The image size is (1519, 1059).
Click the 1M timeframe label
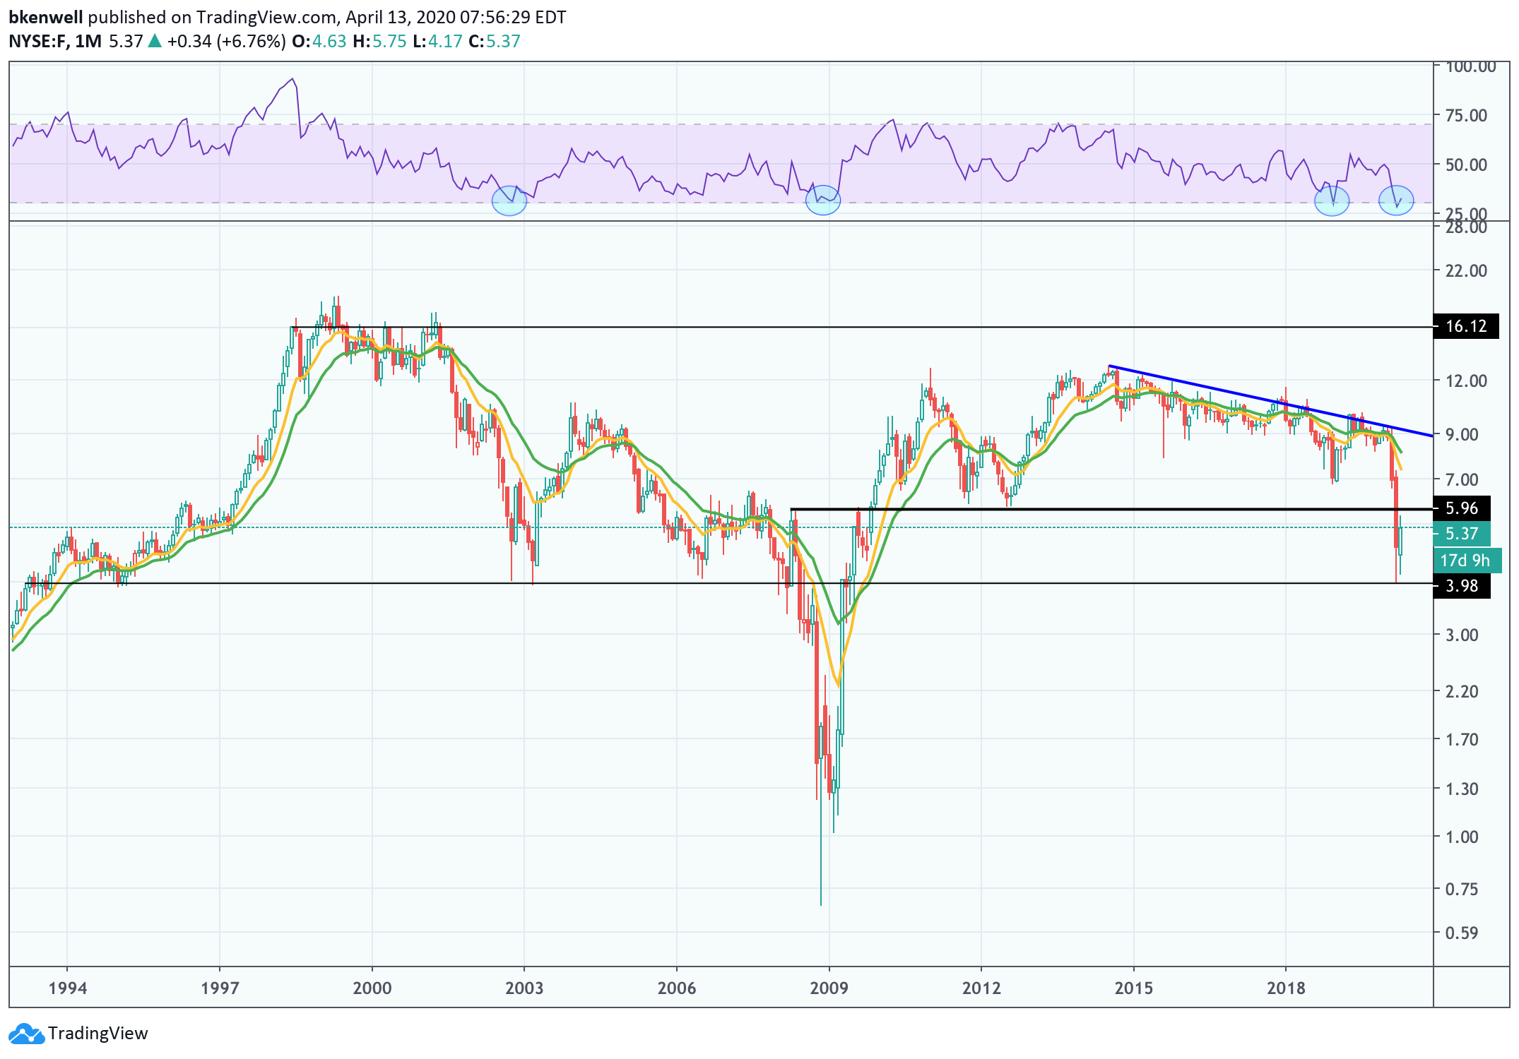pos(88,41)
